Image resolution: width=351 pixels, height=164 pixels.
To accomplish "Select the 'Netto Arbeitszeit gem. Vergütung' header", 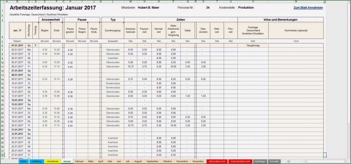I will [173, 30].
